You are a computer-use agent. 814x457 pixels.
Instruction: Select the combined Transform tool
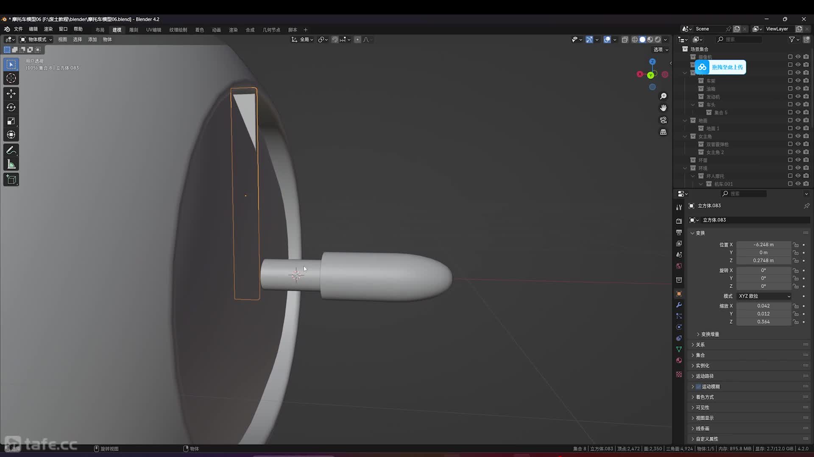11,135
